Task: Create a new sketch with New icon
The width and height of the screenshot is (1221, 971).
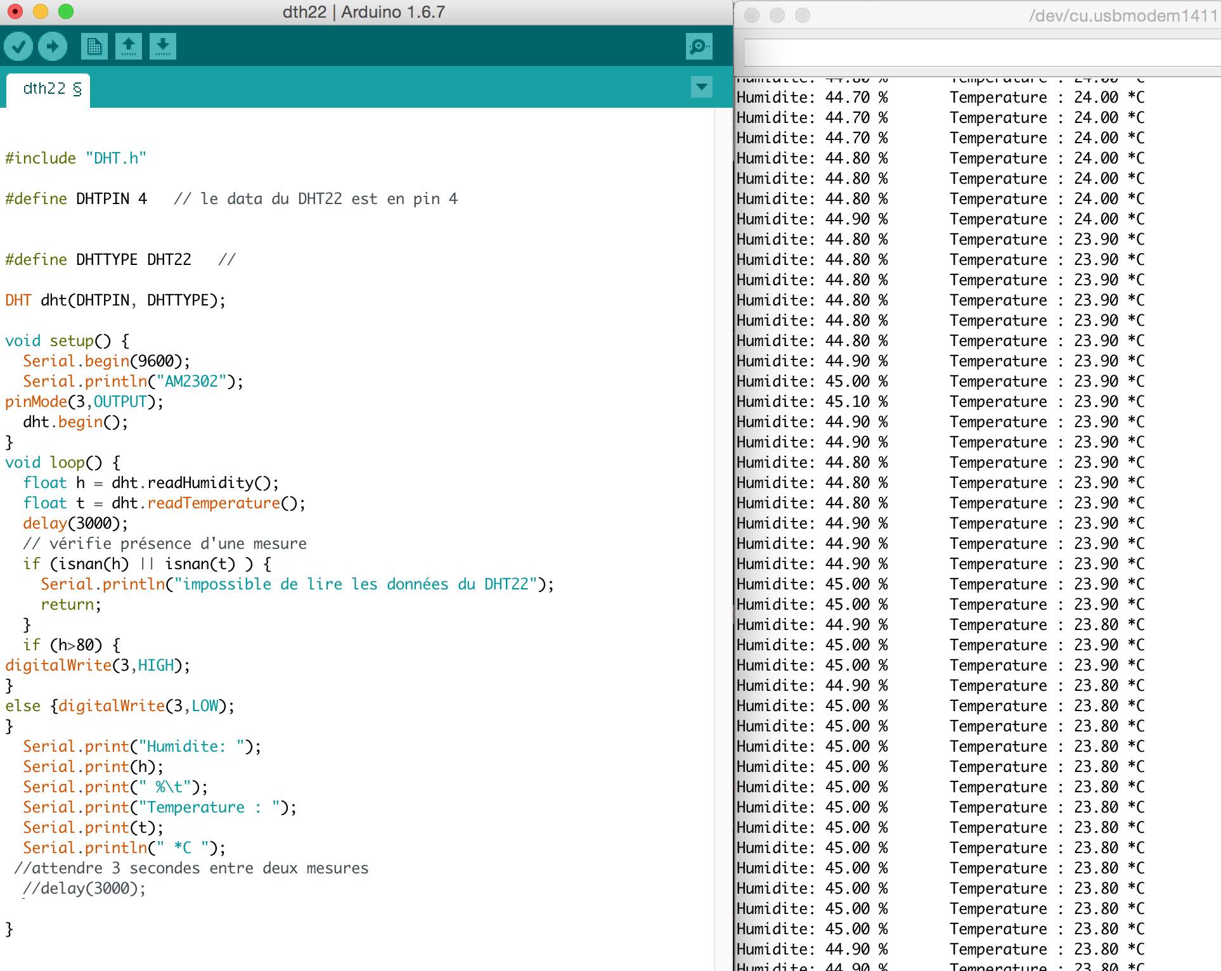Action: coord(94,46)
